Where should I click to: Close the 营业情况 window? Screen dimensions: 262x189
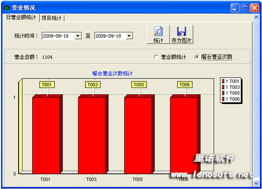[x=254, y=8]
